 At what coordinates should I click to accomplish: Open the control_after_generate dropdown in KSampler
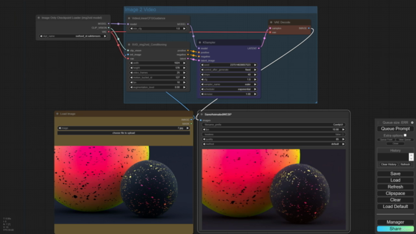pyautogui.click(x=228, y=70)
